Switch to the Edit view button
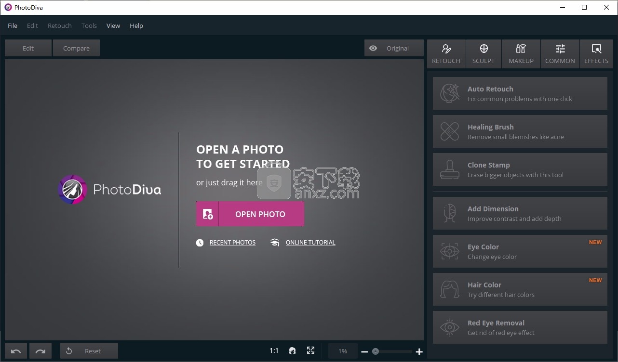The image size is (618, 362). (28, 48)
